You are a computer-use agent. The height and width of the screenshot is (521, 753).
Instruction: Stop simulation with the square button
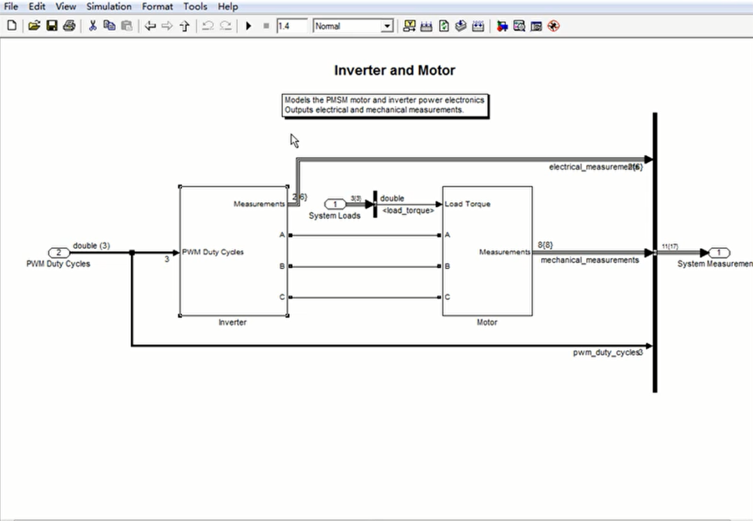tap(266, 26)
